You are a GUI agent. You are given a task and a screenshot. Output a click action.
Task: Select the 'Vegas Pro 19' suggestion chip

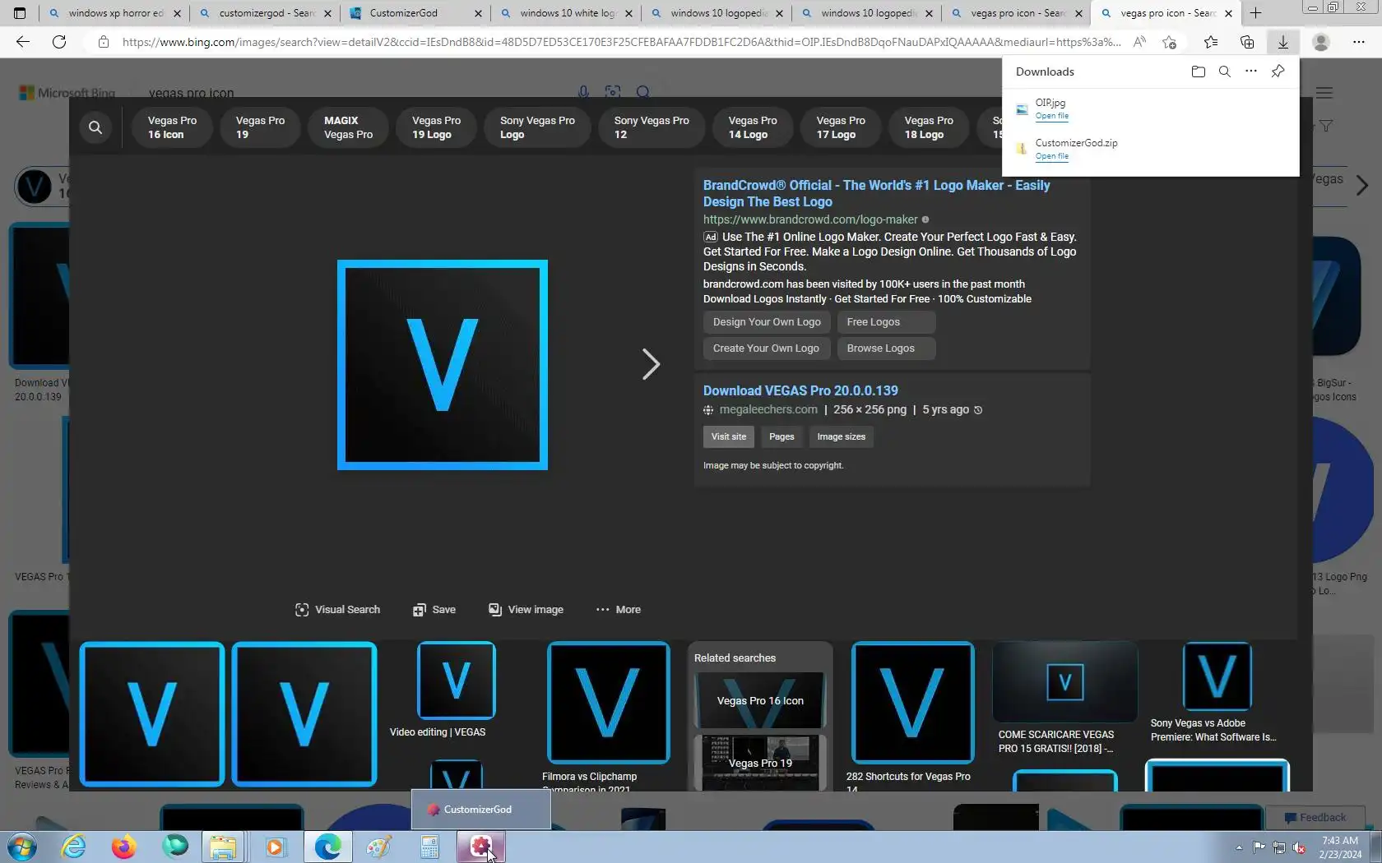click(260, 127)
